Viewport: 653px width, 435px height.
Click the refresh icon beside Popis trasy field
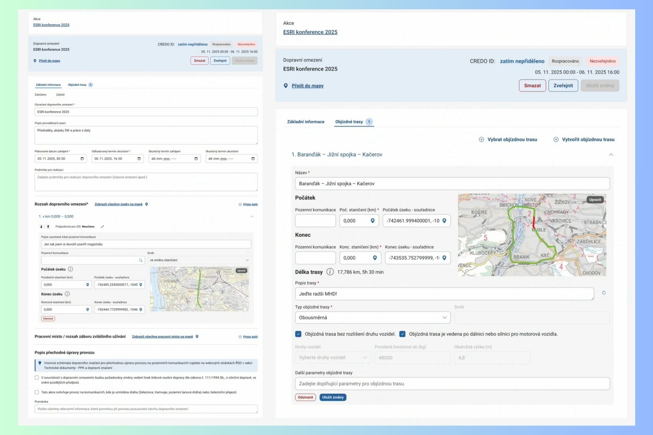click(x=604, y=293)
